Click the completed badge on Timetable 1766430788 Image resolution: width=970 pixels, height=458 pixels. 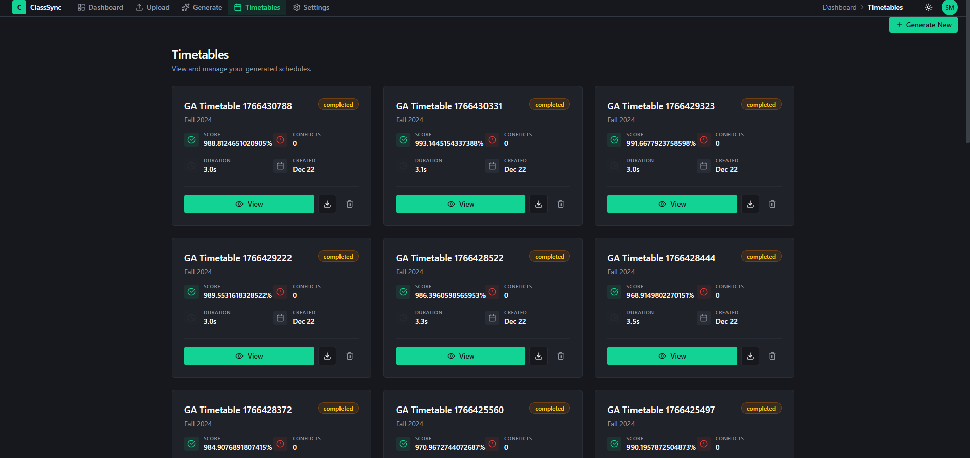coord(338,105)
